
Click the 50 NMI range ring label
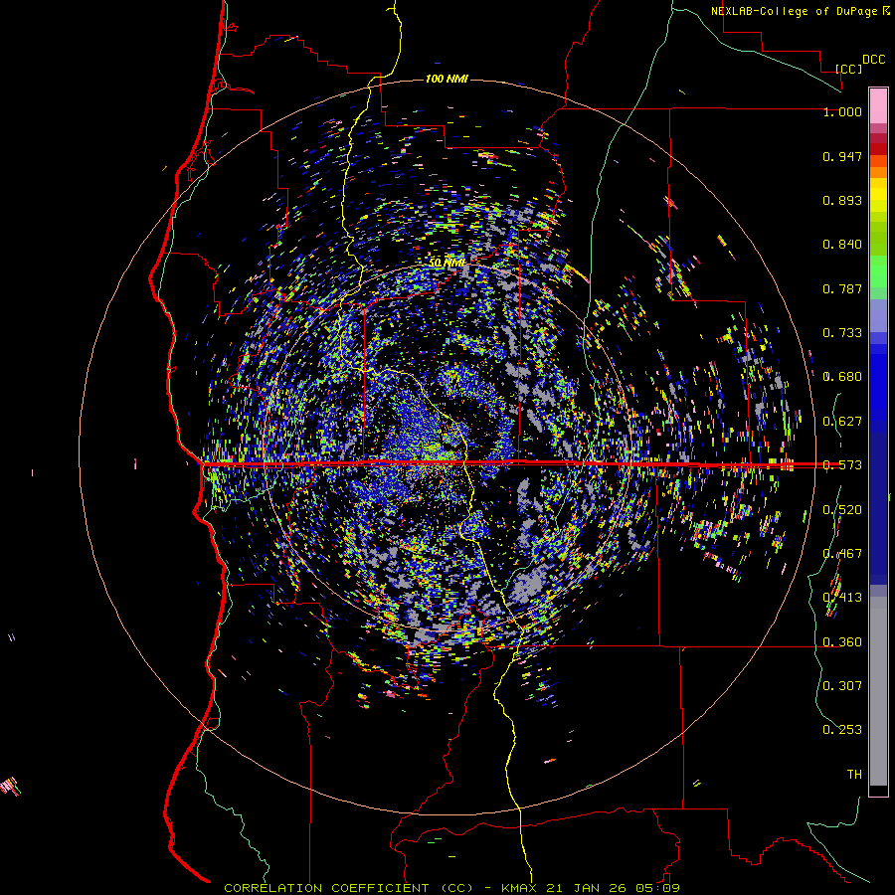447,264
